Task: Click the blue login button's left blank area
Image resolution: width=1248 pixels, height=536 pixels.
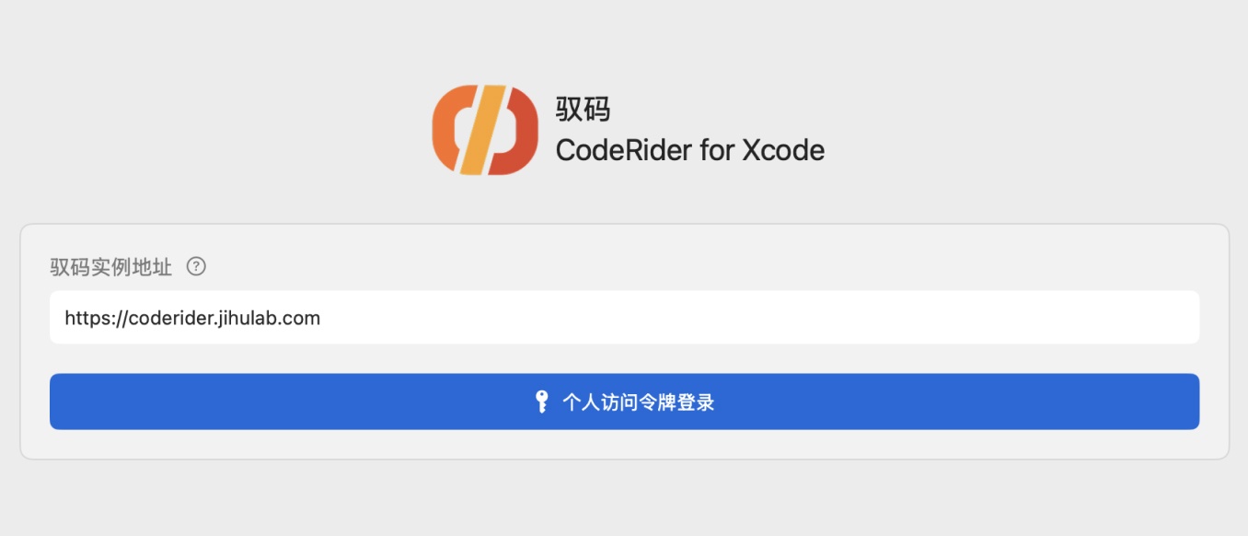Action: click(x=285, y=402)
